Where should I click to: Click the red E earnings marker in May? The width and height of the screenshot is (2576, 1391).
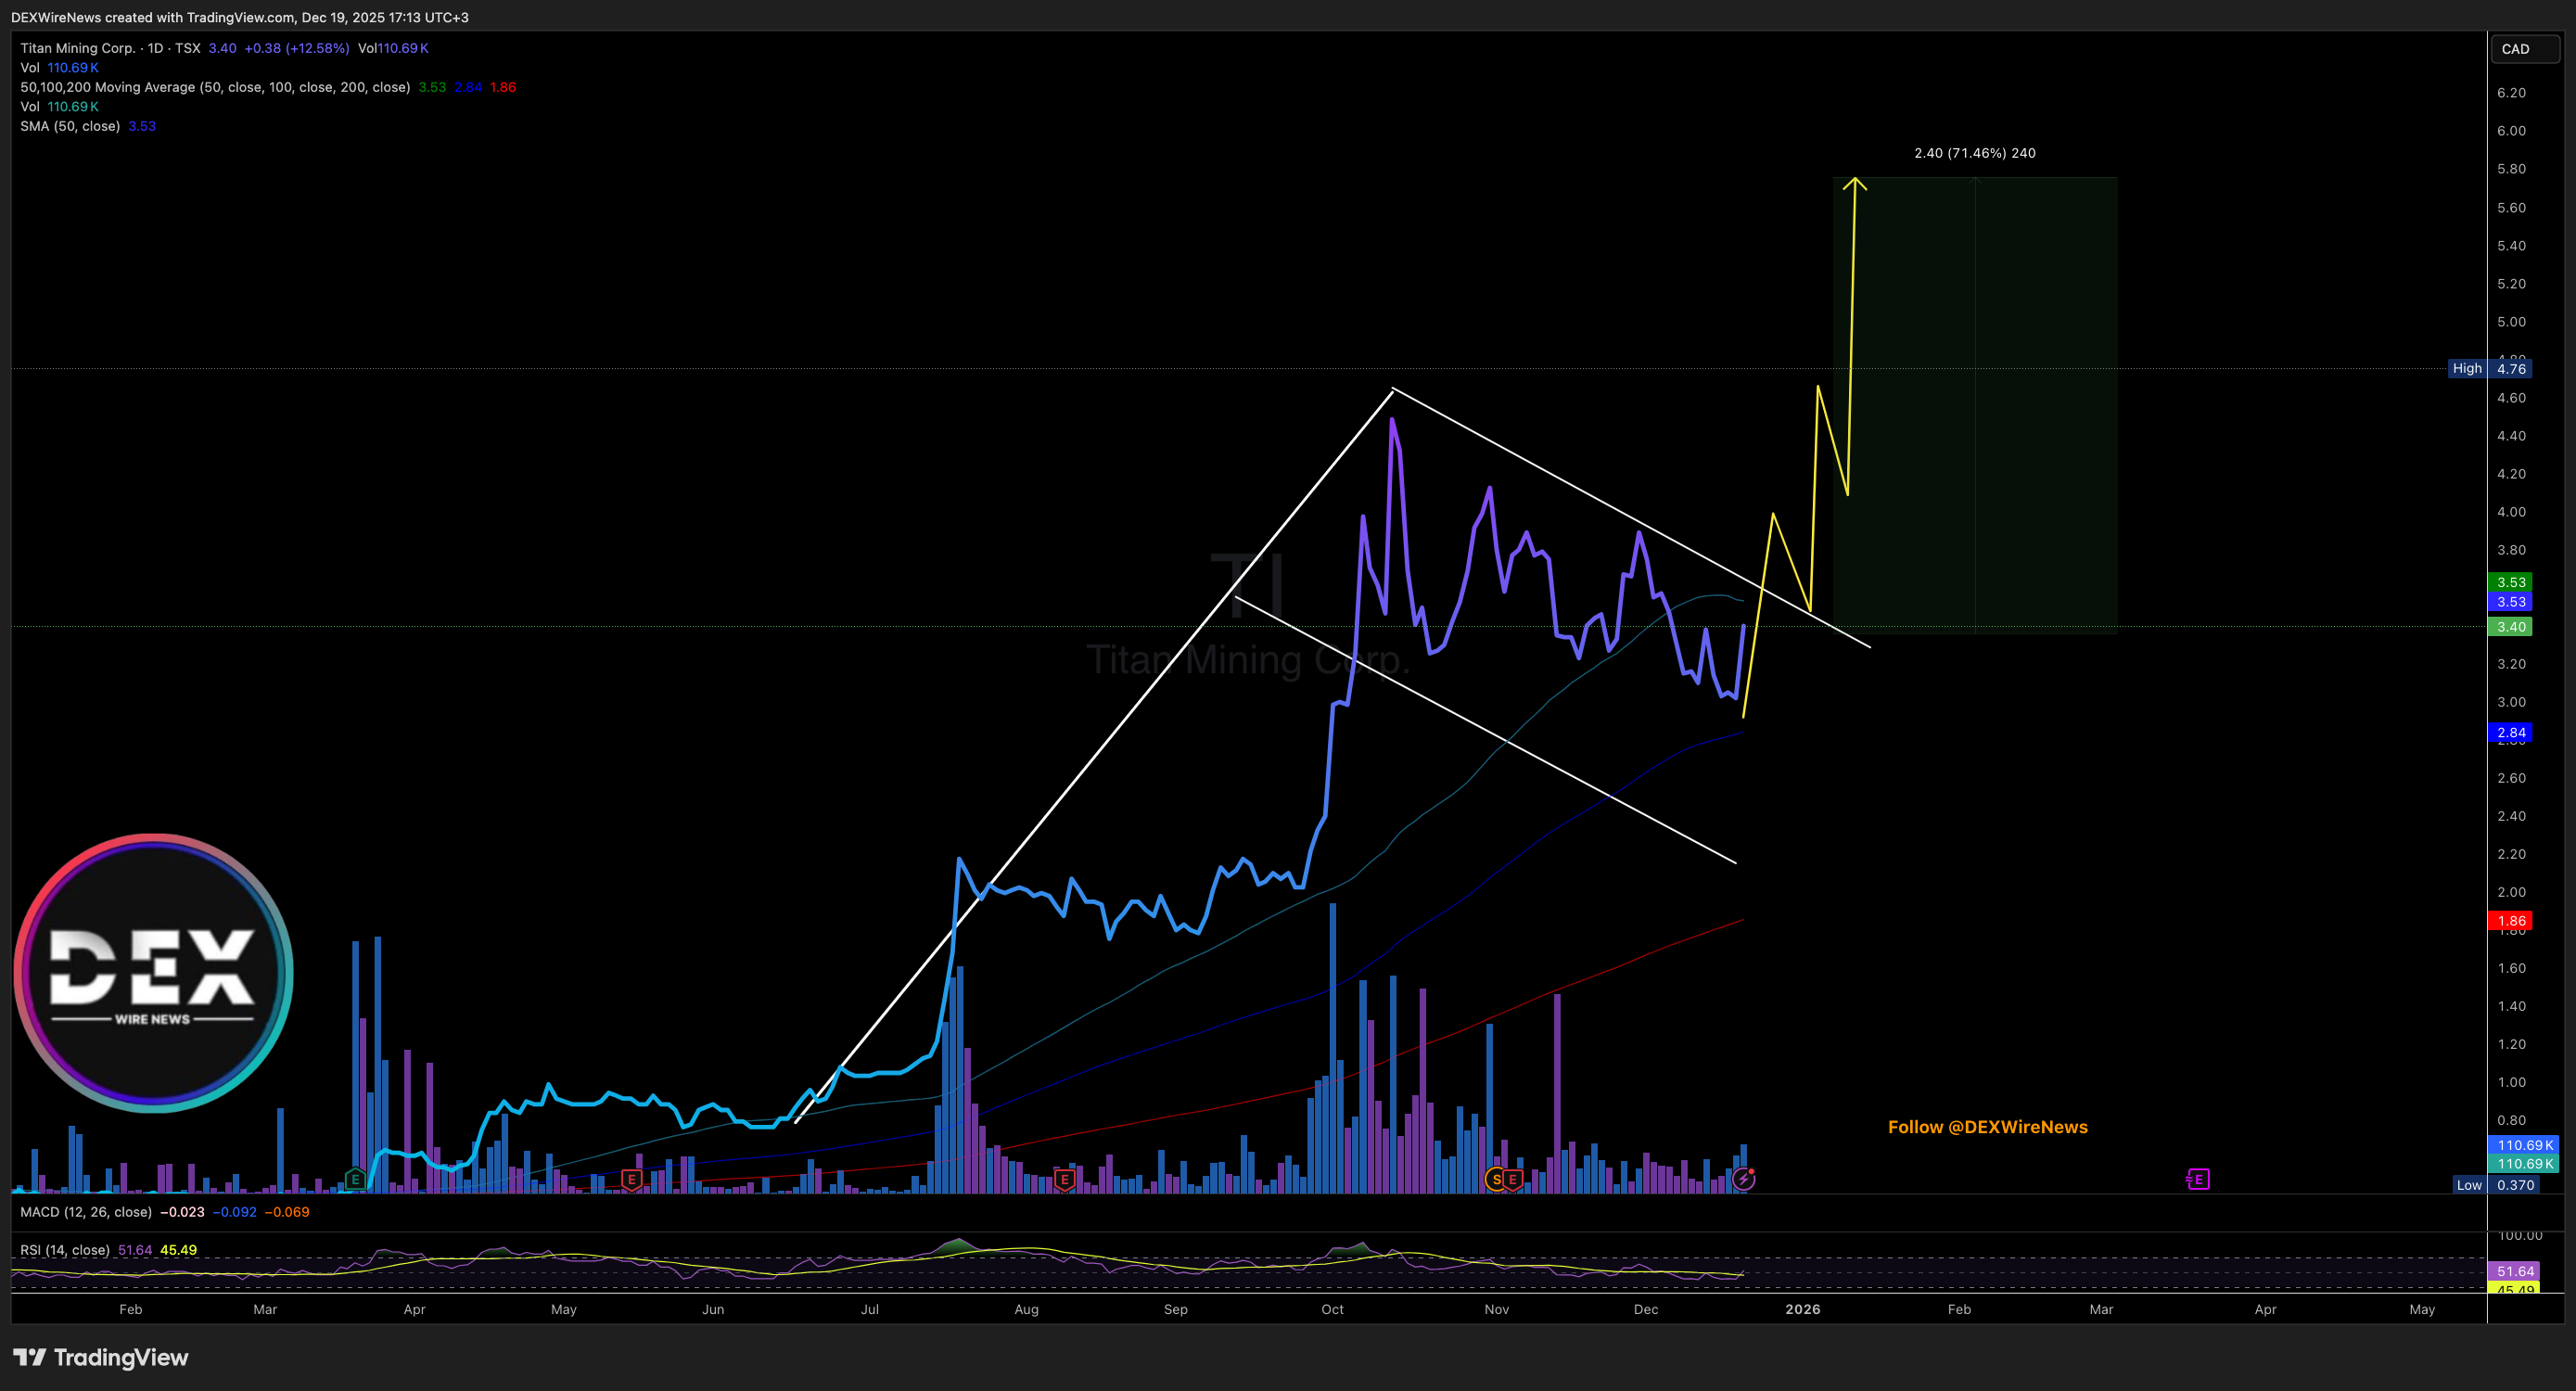[x=631, y=1179]
